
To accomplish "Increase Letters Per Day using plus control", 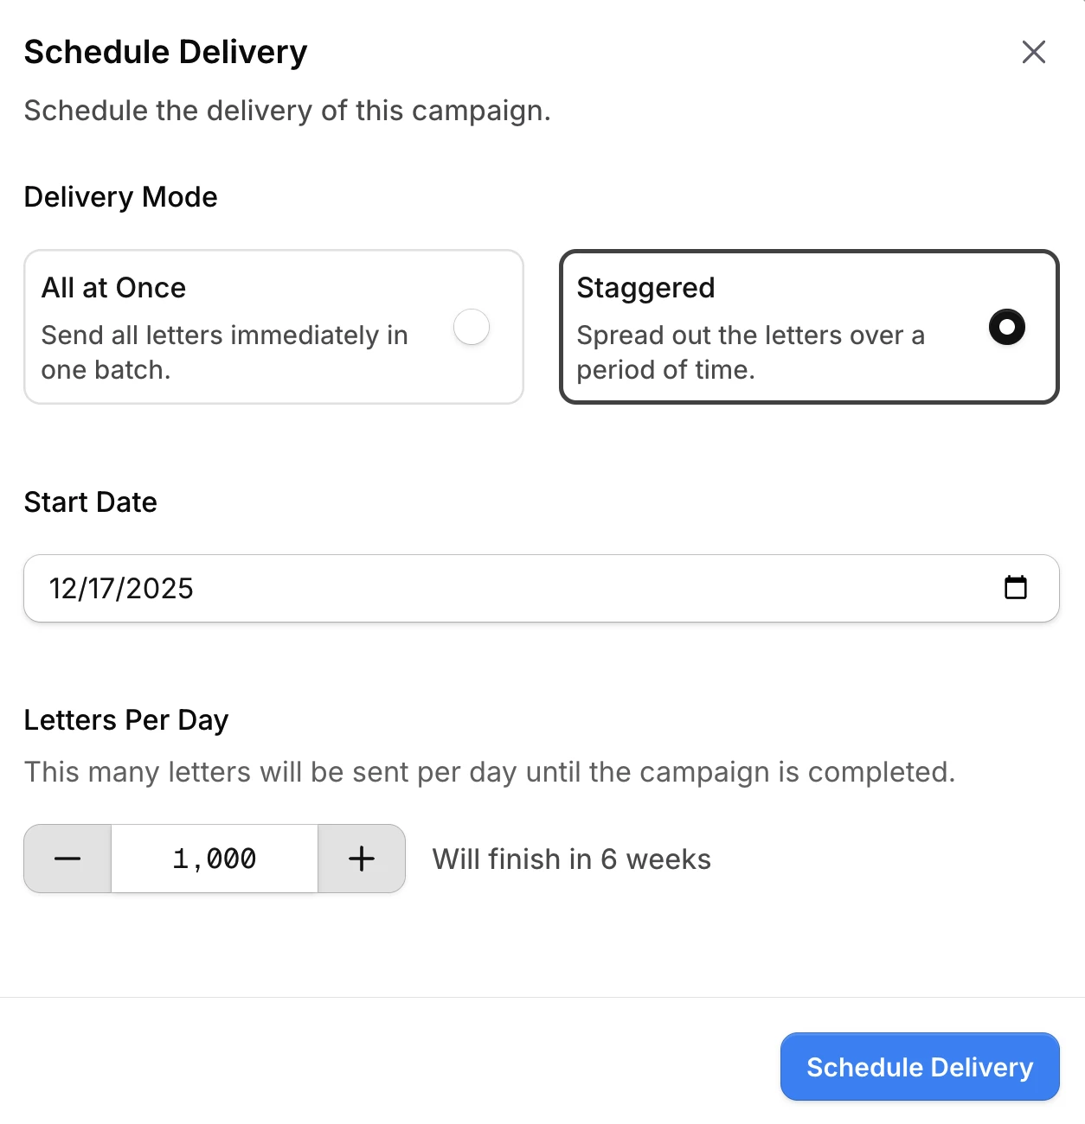I will tap(361, 858).
